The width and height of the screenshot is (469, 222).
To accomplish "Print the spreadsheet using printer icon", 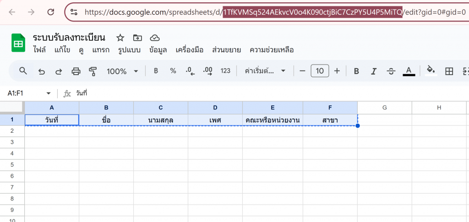I will (76, 71).
